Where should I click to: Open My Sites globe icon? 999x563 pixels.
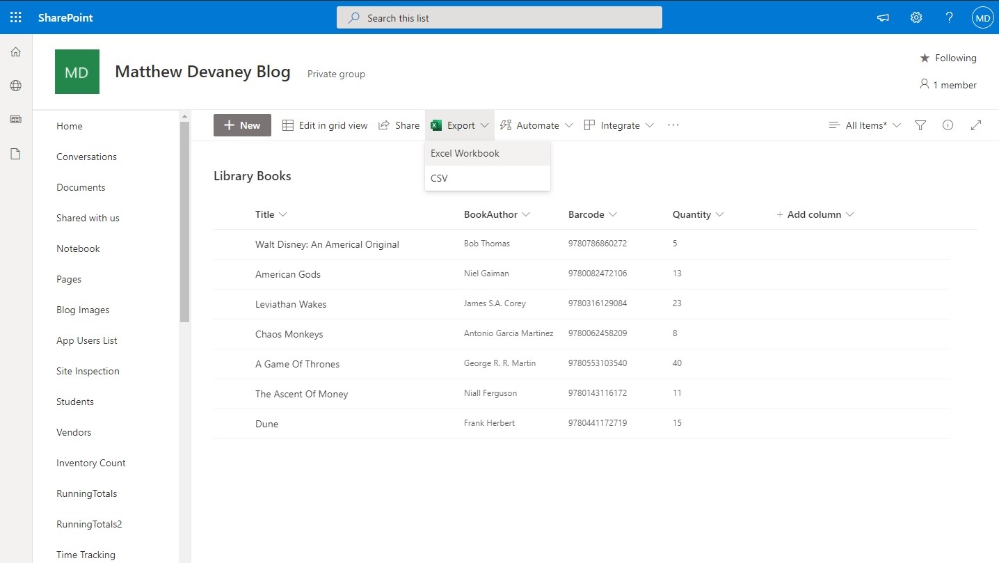15,86
